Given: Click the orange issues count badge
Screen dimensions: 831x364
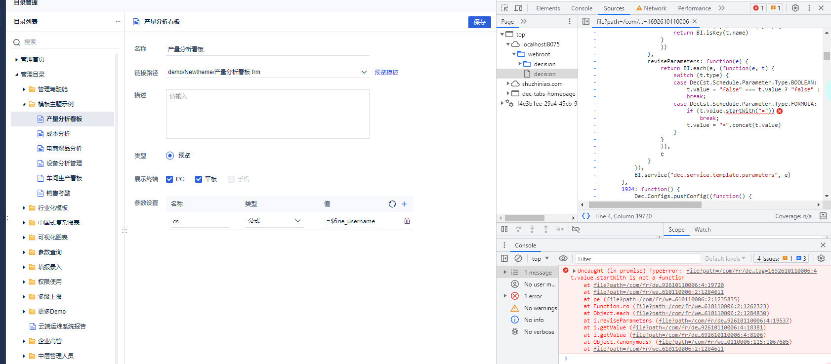Looking at the screenshot, I should tap(775, 8).
